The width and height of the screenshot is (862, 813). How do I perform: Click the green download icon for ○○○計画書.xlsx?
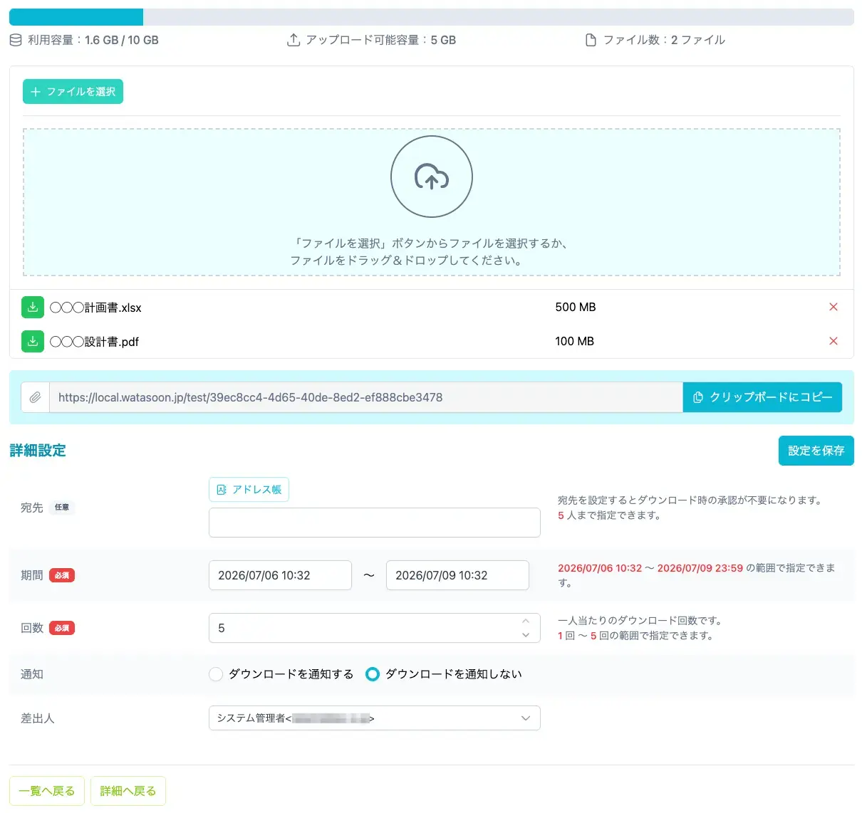pos(33,308)
